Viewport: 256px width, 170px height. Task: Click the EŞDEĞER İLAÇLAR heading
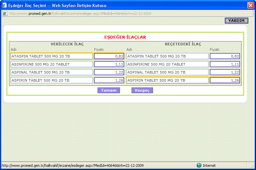click(x=125, y=37)
